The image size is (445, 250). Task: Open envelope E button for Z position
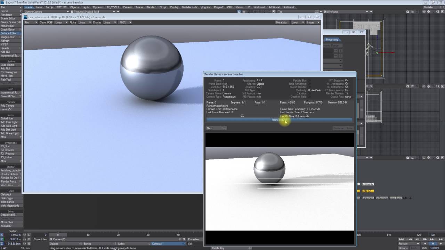29,244
